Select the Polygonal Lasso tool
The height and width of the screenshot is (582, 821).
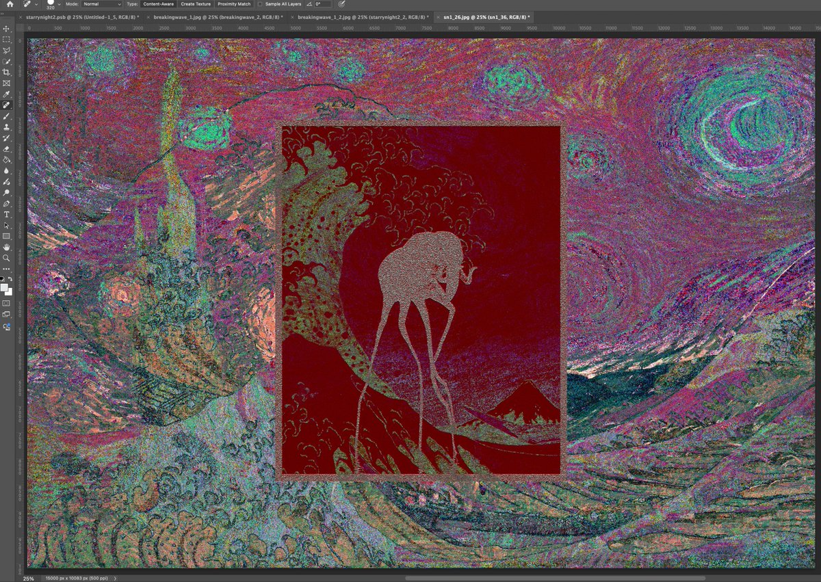[x=7, y=50]
